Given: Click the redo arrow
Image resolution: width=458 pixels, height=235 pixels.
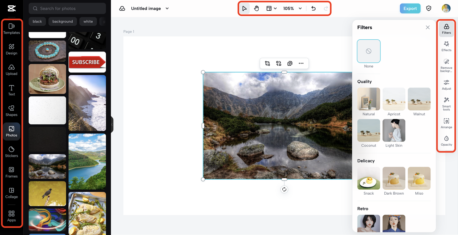Looking at the screenshot, I should pos(326,9).
